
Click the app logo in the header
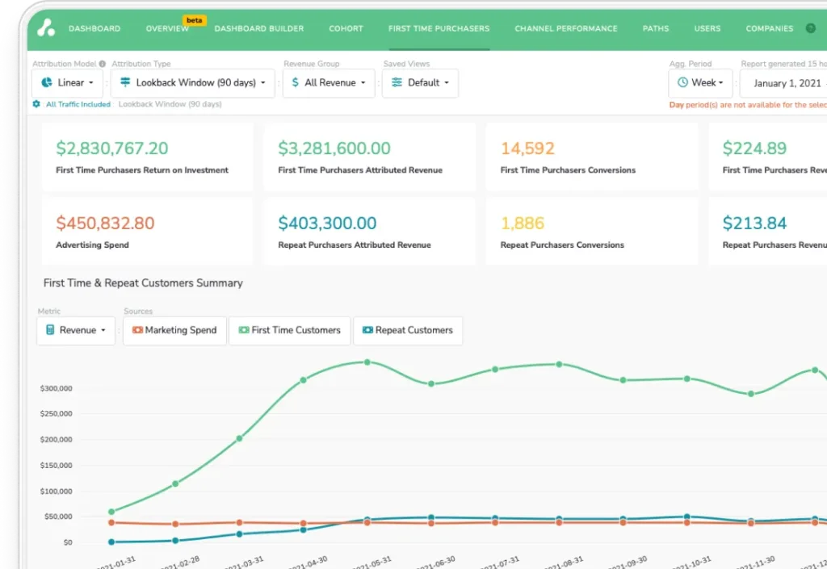47,28
